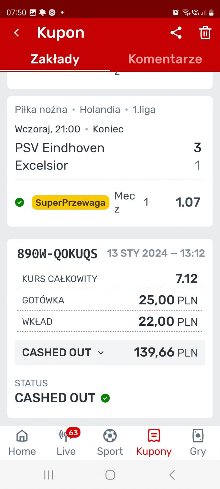Share this coupon via share icon
The width and height of the screenshot is (220, 489).
pos(176,33)
